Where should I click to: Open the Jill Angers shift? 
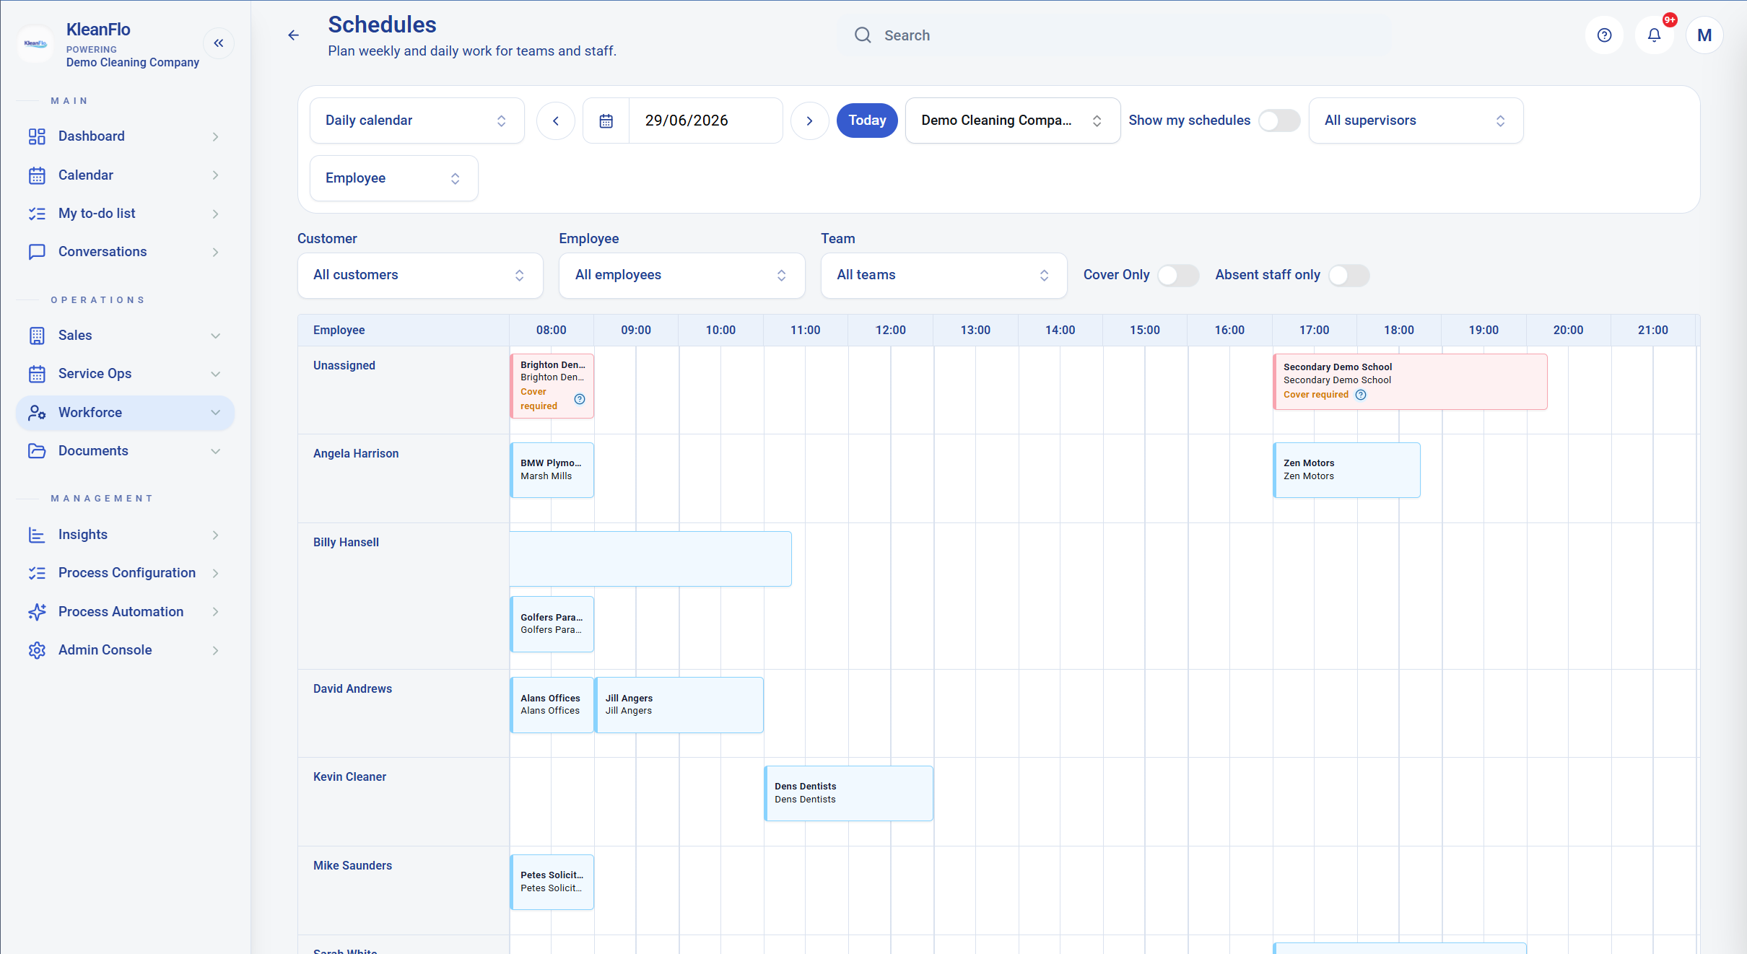[x=679, y=705]
